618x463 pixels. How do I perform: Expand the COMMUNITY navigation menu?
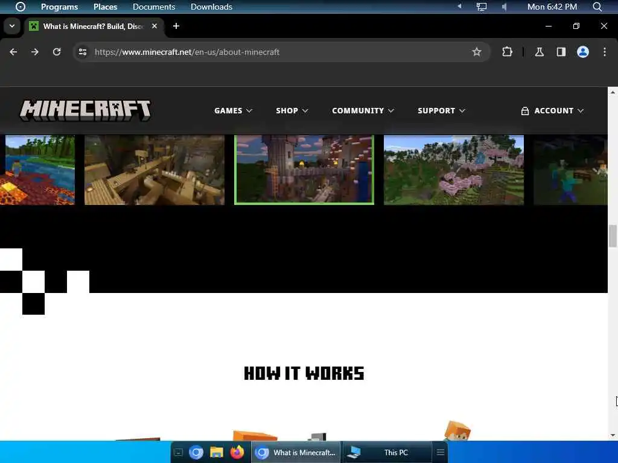coord(363,111)
